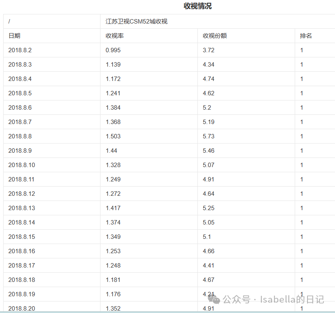Viewport: 335px width, 313px height.
Task: Select the rating value 1.253
Action: 113,251
